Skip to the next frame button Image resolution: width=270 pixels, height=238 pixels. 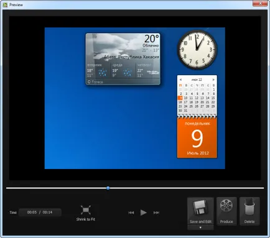(x=156, y=213)
